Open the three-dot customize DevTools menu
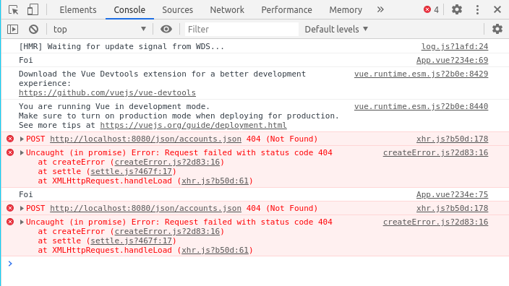The height and width of the screenshot is (286, 509). click(x=477, y=9)
